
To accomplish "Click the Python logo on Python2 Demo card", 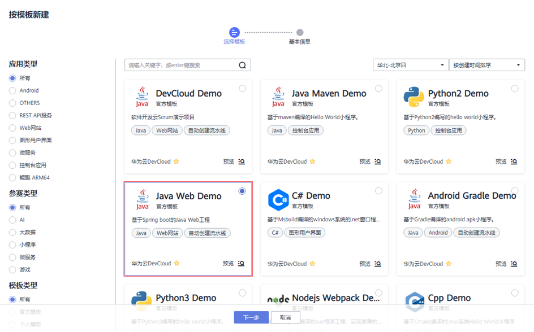I will pos(414,97).
